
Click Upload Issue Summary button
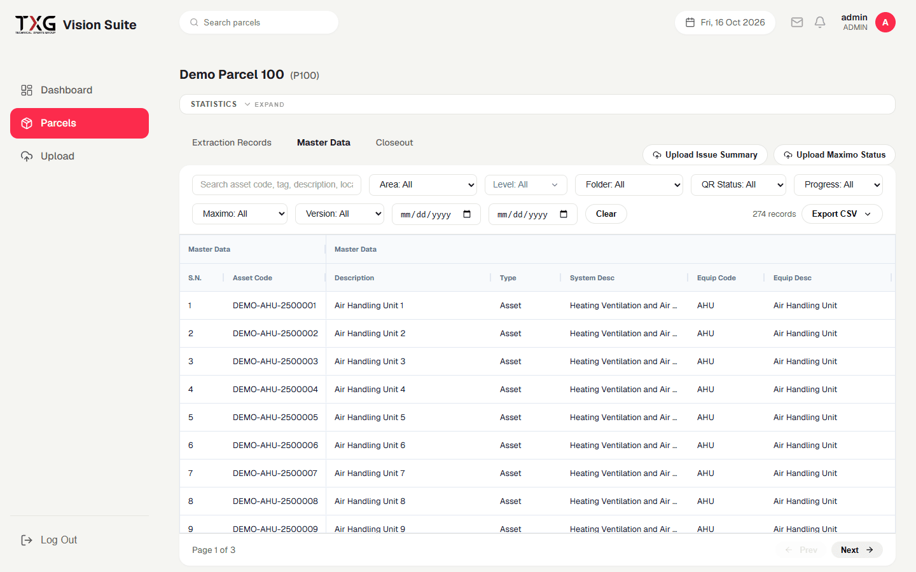[705, 155]
